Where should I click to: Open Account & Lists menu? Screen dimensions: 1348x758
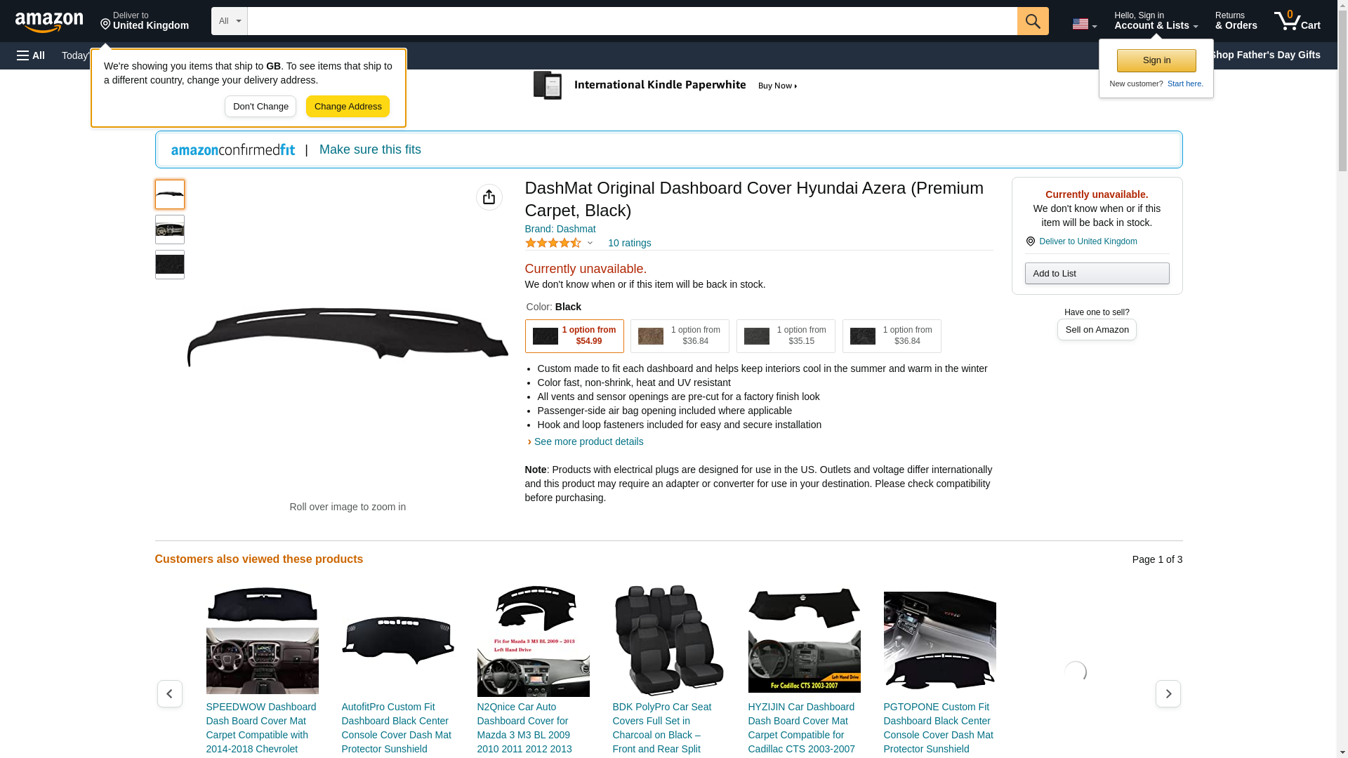click(x=1155, y=21)
